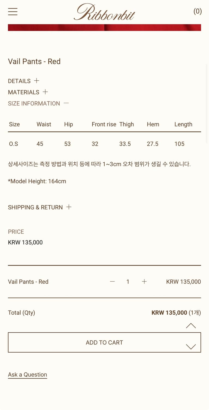
Task: Tap the red product image strip
Action: (104, 27)
